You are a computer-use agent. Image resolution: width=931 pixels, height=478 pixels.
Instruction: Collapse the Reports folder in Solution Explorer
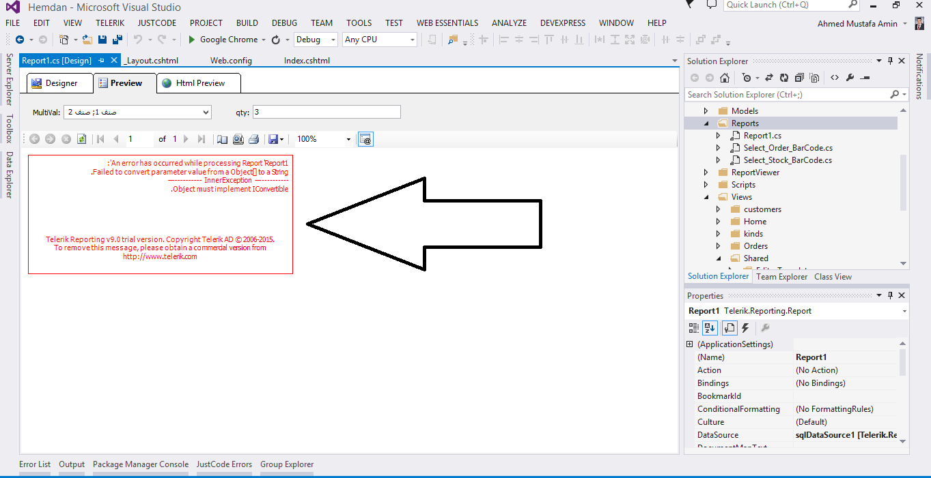pyautogui.click(x=706, y=123)
